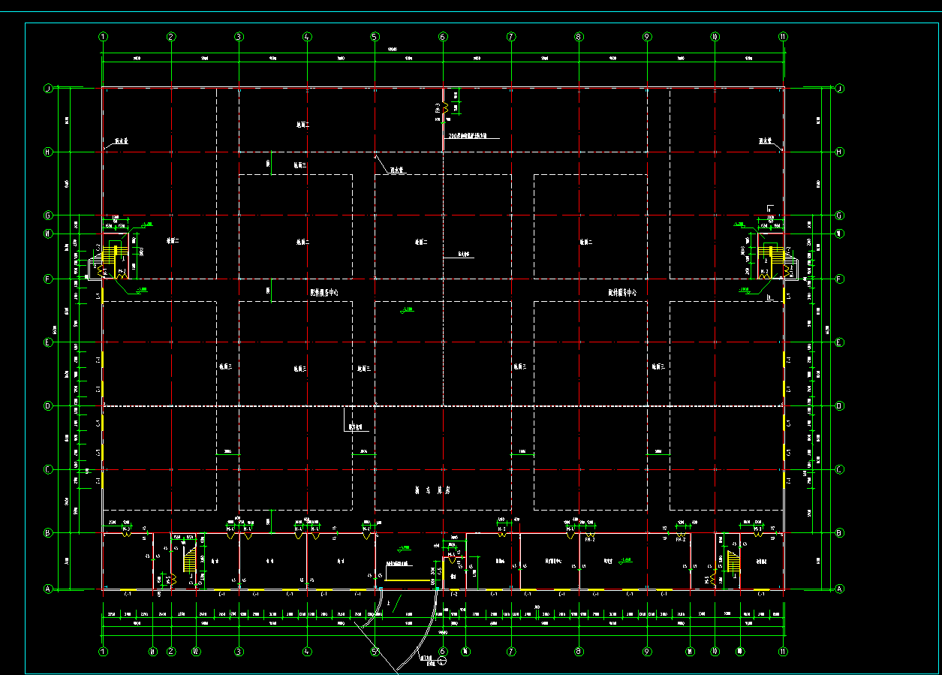Select axis bubble 8 in the bottom row
The width and height of the screenshot is (942, 675).
pos(579,651)
